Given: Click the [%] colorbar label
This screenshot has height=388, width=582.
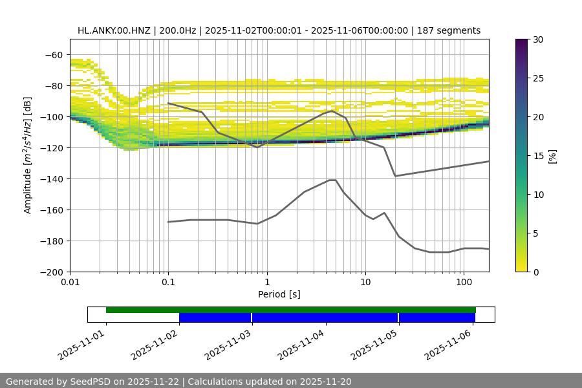Looking at the screenshot, I should click(552, 156).
